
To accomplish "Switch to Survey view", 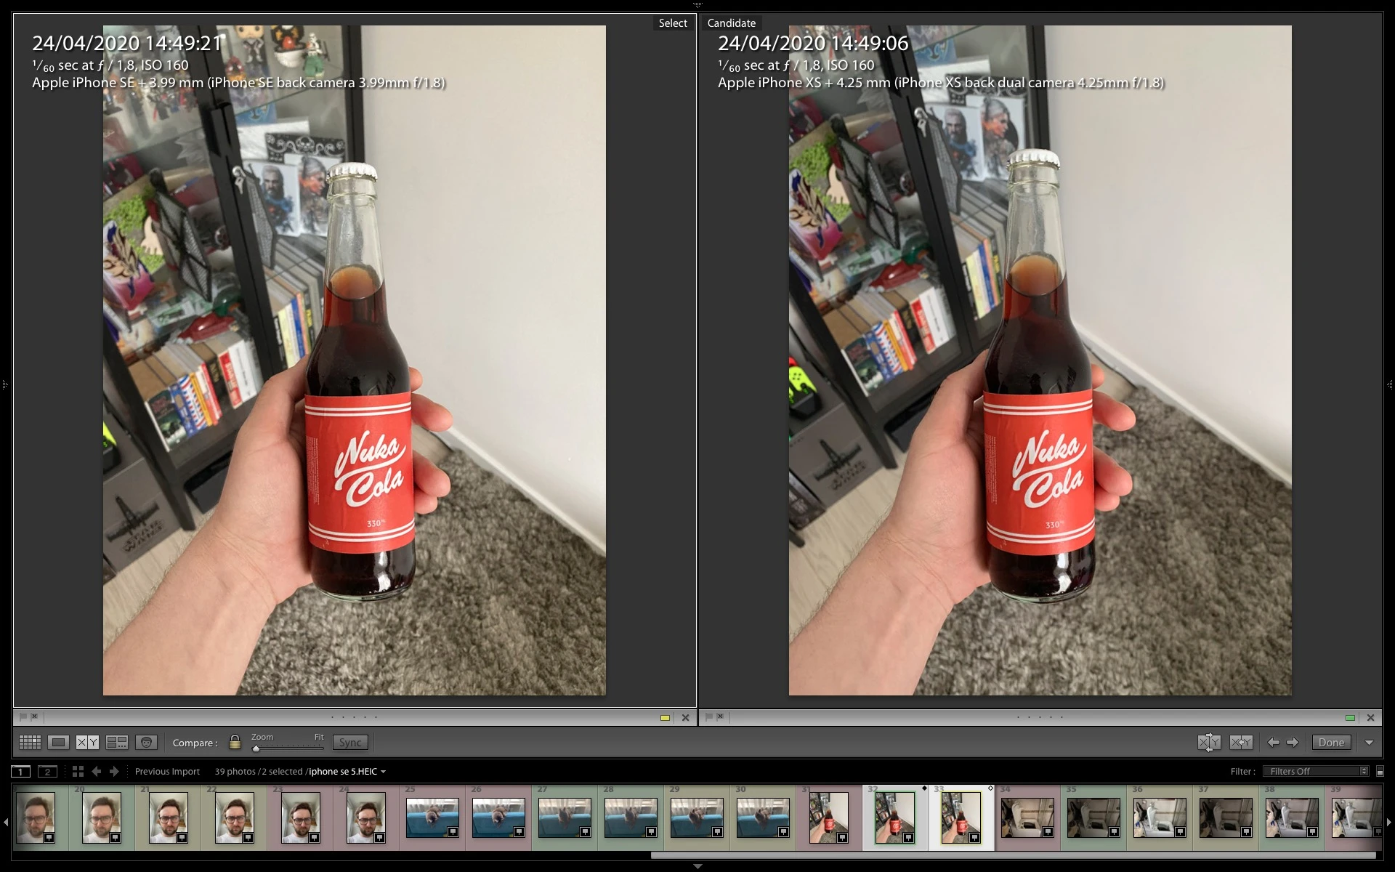I will (x=116, y=742).
